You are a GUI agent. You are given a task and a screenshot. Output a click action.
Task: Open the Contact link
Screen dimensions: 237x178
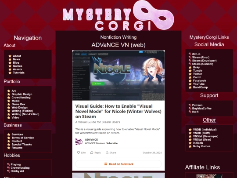click(x=17, y=141)
